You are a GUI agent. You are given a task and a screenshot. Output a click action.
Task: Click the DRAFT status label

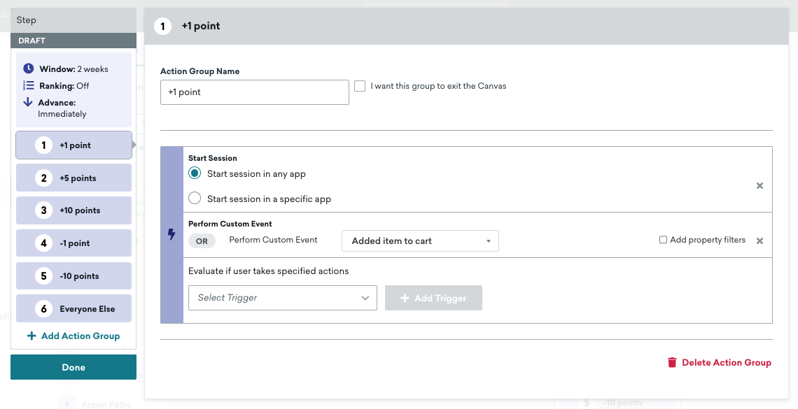(31, 40)
